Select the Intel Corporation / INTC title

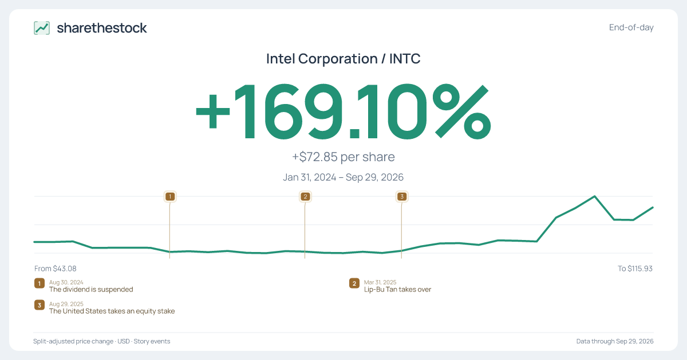coord(343,58)
